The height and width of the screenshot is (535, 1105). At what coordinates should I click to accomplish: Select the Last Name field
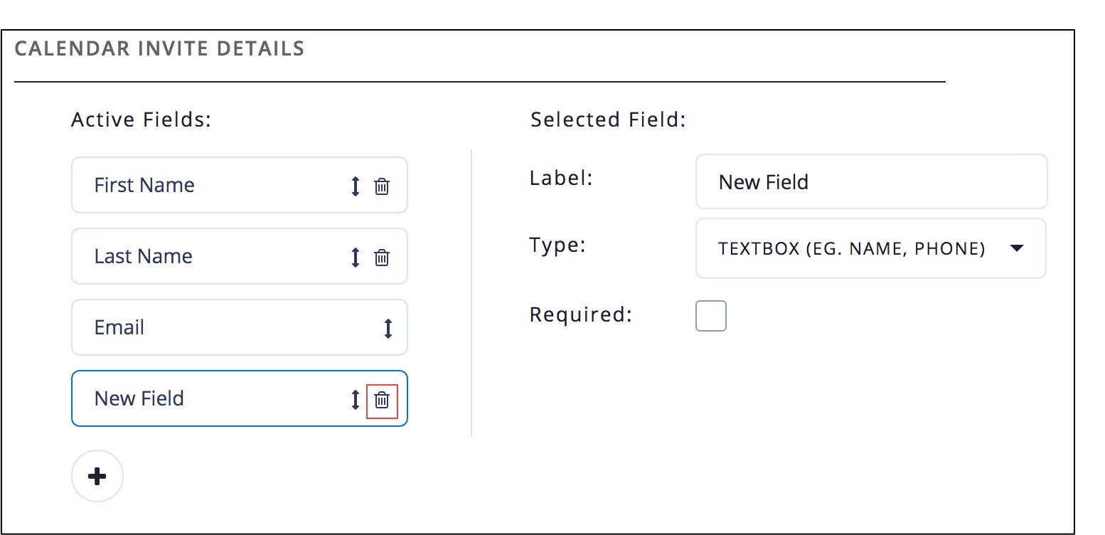144,257
